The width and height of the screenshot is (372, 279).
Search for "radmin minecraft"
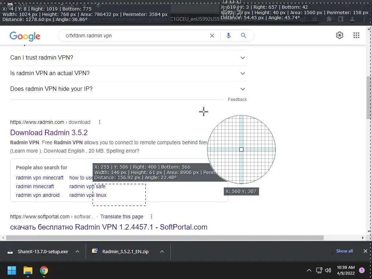tap(35, 186)
